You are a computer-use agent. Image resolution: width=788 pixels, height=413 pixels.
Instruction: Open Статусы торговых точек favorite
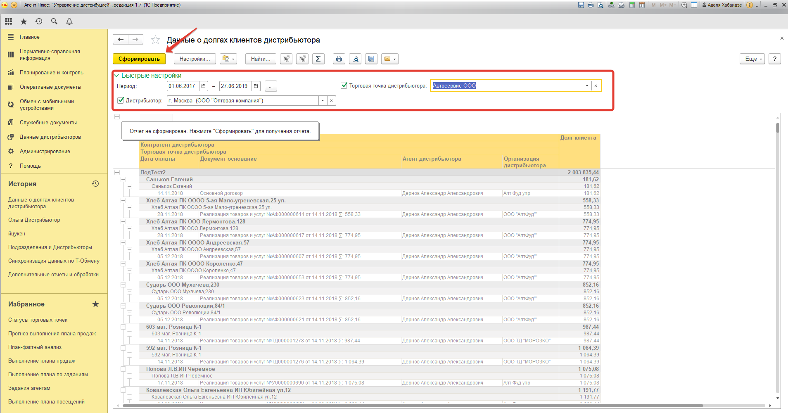[x=38, y=320]
